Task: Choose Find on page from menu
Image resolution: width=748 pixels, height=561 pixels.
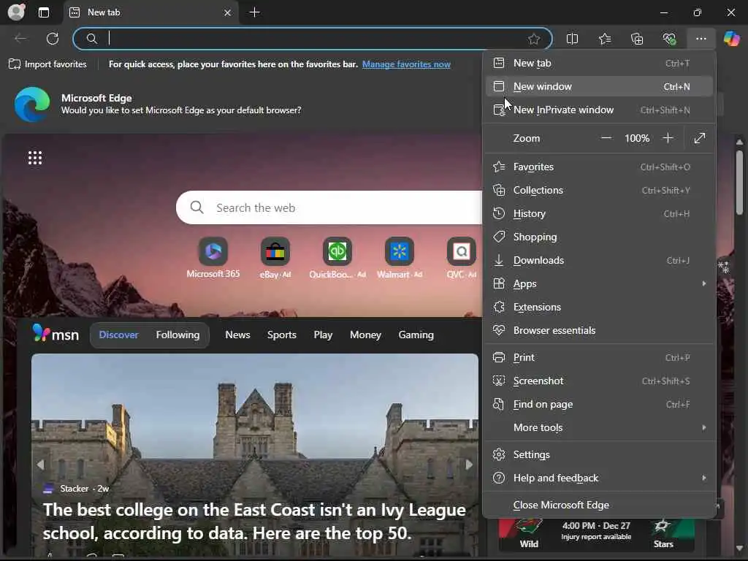Action: coord(599,405)
